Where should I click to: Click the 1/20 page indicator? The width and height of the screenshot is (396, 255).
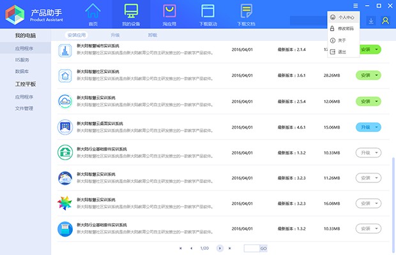[204, 248]
